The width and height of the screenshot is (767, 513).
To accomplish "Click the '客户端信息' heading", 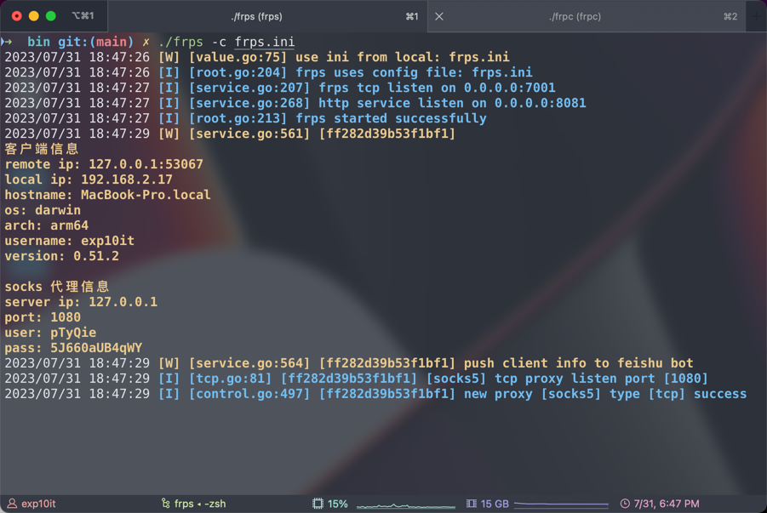I will coord(42,149).
